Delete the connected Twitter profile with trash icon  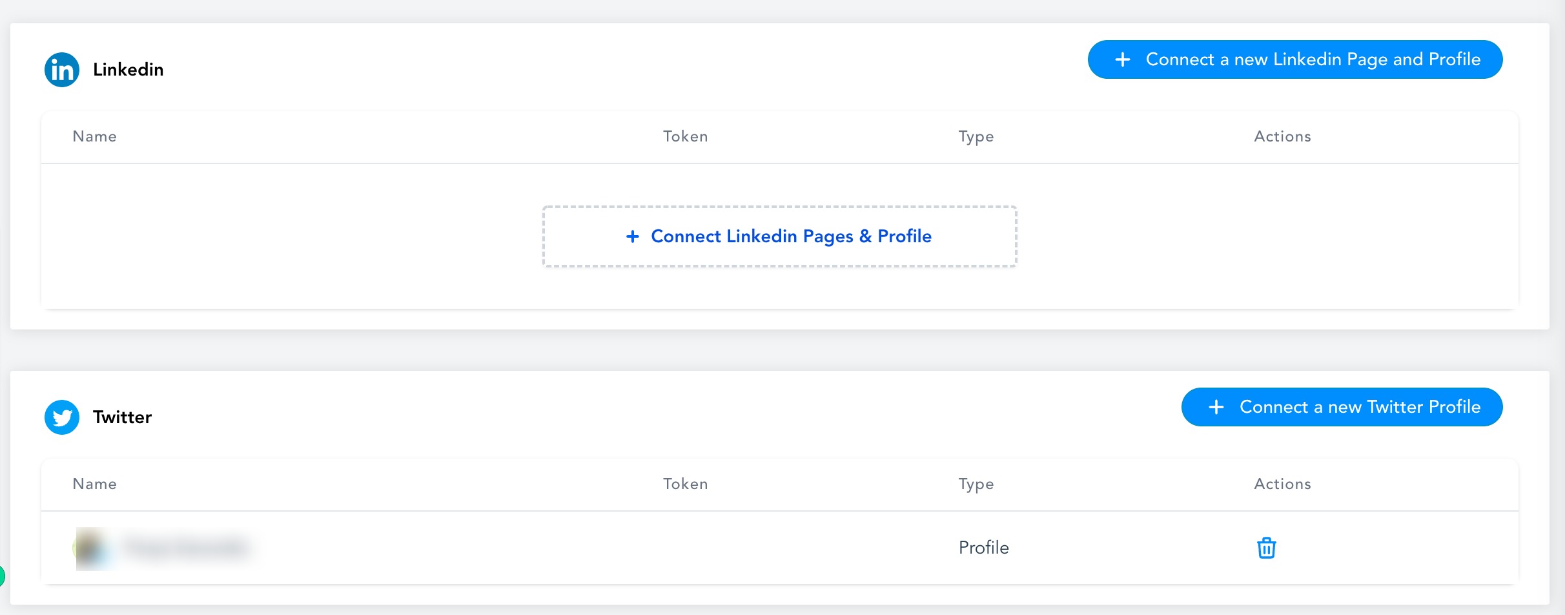(1266, 548)
